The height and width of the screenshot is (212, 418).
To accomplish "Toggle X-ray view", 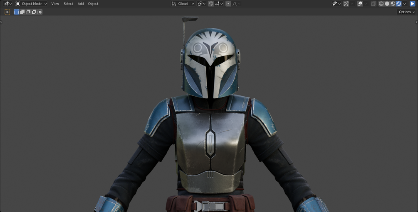I will [x=373, y=4].
